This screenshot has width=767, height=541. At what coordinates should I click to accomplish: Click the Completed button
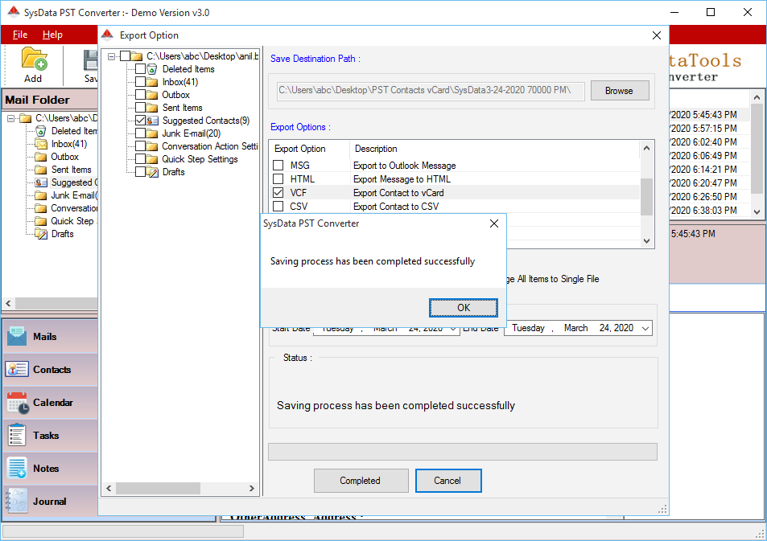[361, 481]
